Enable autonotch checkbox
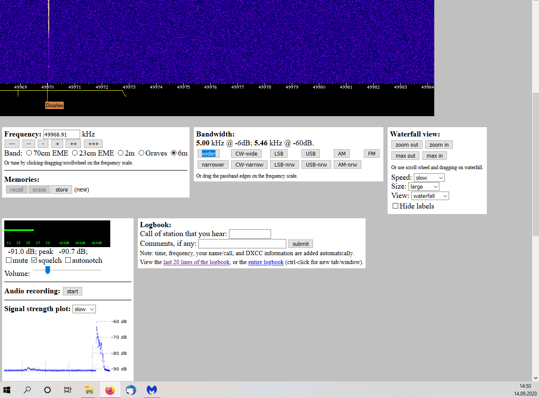Image resolution: width=539 pixels, height=398 pixels. pos(68,260)
